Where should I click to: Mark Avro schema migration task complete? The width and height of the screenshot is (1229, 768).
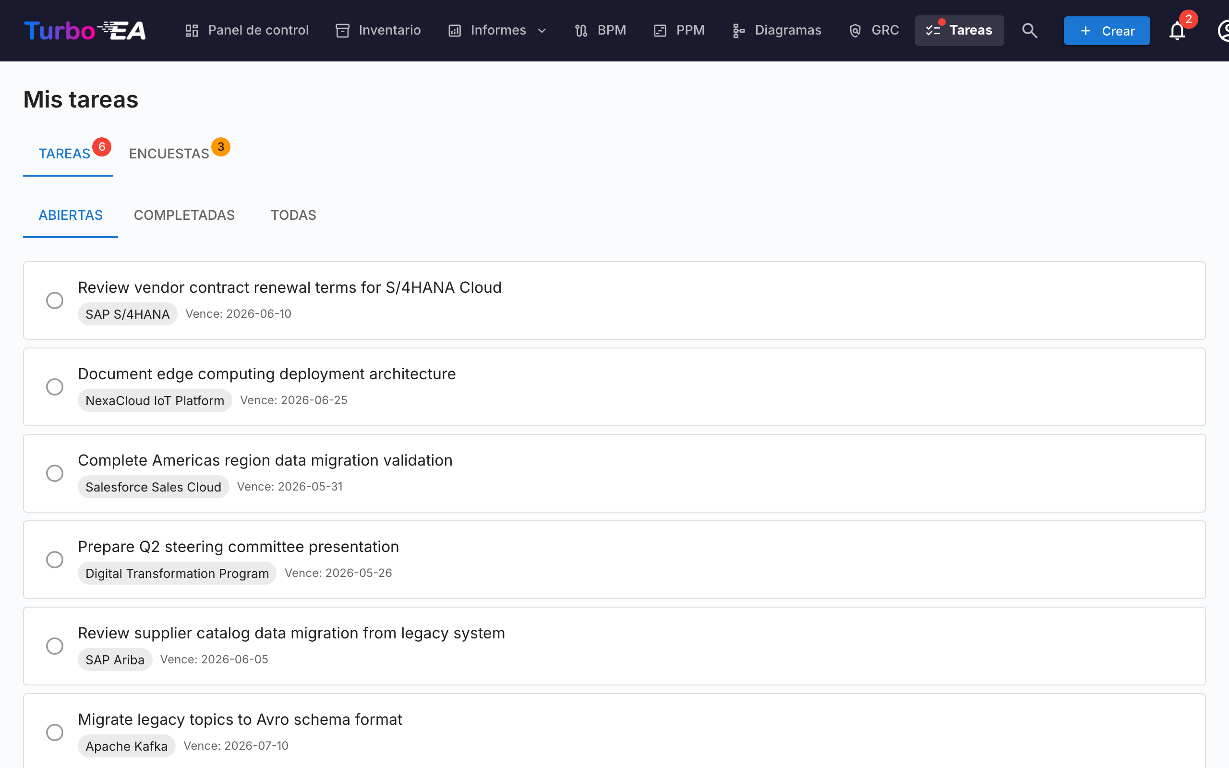pyautogui.click(x=55, y=732)
